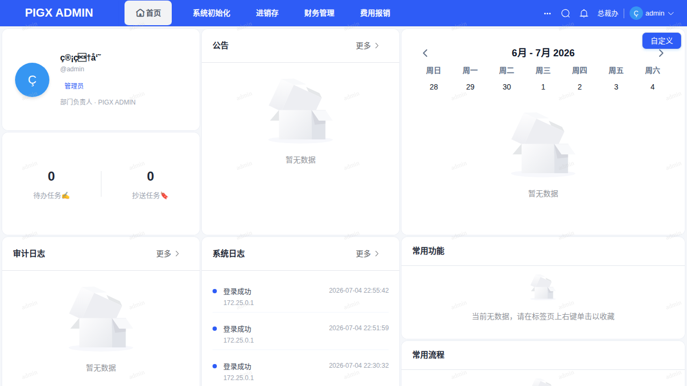Open the 首页 home tab
The height and width of the screenshot is (386, 687).
click(148, 13)
